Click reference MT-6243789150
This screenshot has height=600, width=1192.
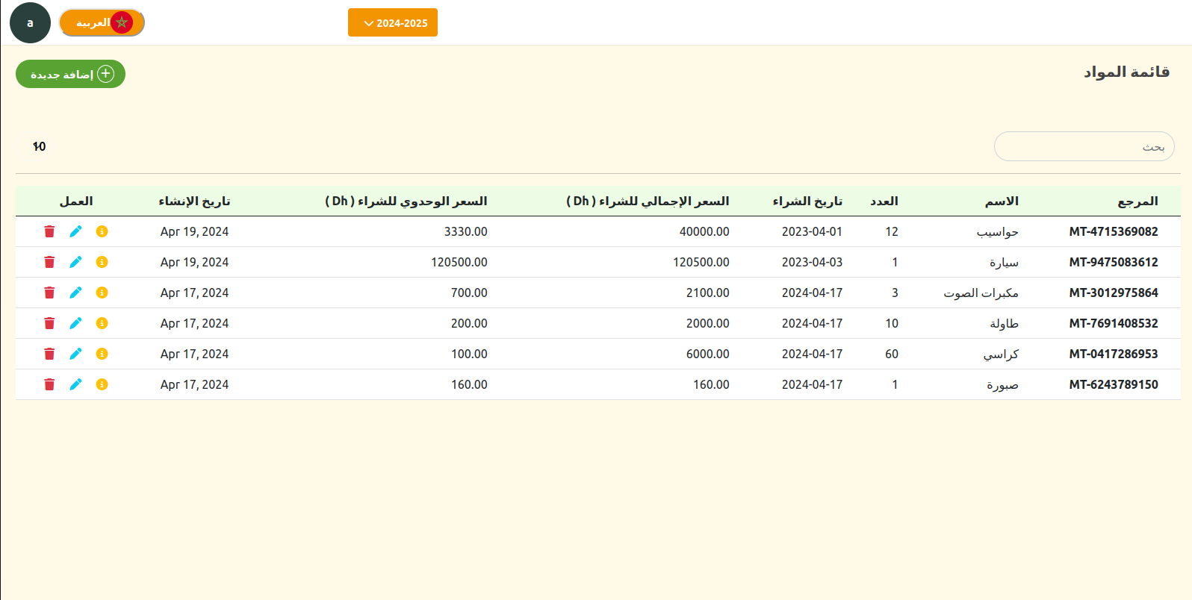coord(1114,384)
